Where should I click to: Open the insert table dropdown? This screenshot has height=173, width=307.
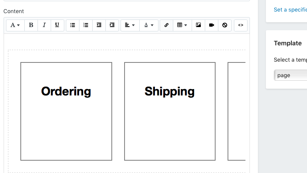pos(182,25)
